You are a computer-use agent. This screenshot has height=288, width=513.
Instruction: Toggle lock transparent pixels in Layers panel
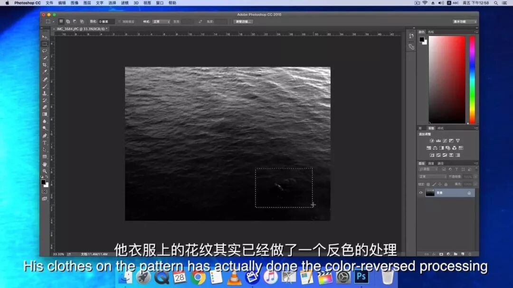428,184
